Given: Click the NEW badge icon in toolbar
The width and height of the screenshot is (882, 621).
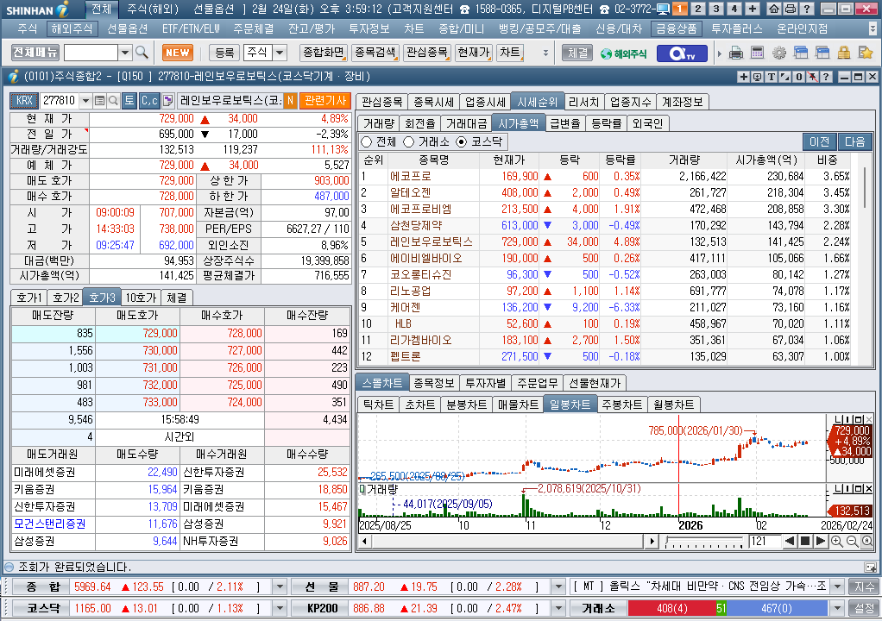Looking at the screenshot, I should click(x=178, y=53).
